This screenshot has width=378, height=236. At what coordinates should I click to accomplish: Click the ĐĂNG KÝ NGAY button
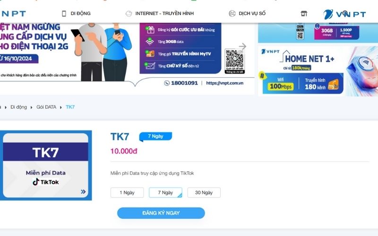[161, 213]
